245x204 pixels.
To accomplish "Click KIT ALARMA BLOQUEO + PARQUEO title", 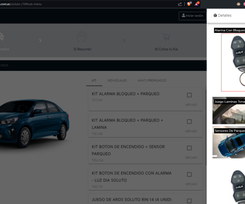I will coord(125,94).
